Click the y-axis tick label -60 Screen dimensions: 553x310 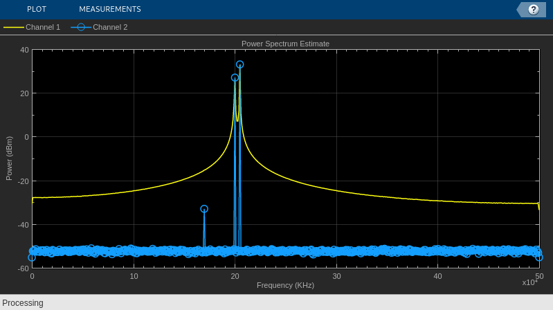(x=24, y=268)
